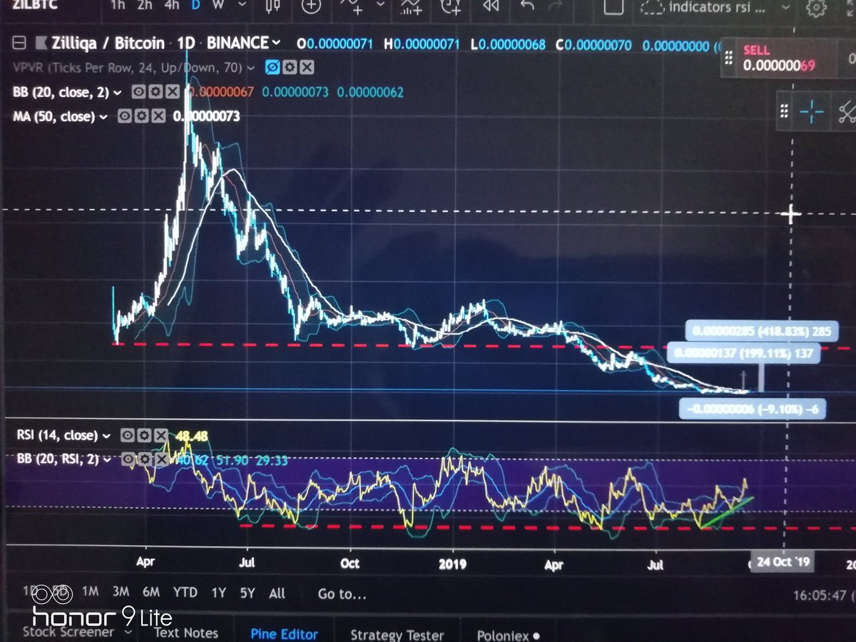
Task: Set chart range to YTD
Action: click(x=185, y=593)
